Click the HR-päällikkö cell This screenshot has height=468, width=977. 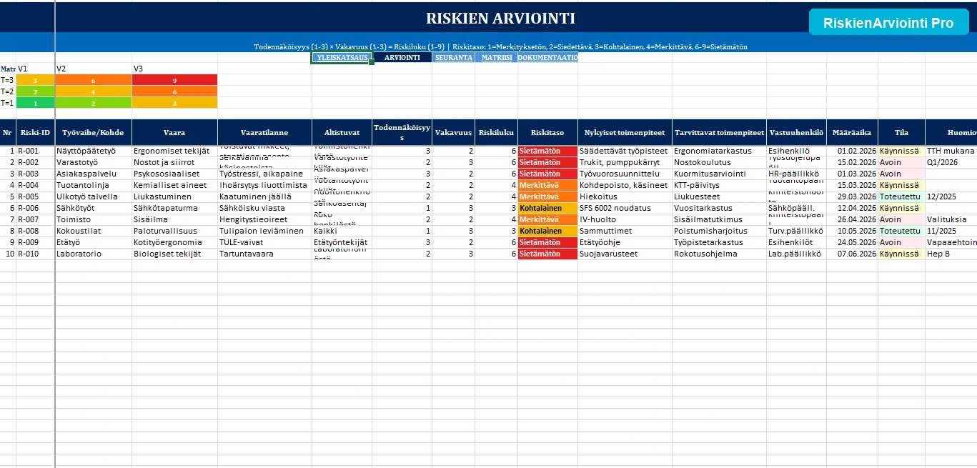(x=796, y=174)
